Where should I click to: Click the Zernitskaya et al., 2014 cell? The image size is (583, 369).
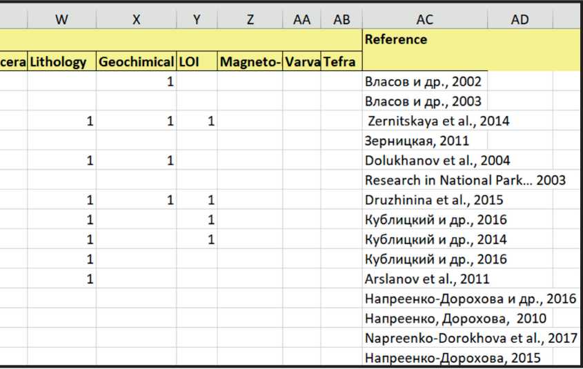[438, 121]
